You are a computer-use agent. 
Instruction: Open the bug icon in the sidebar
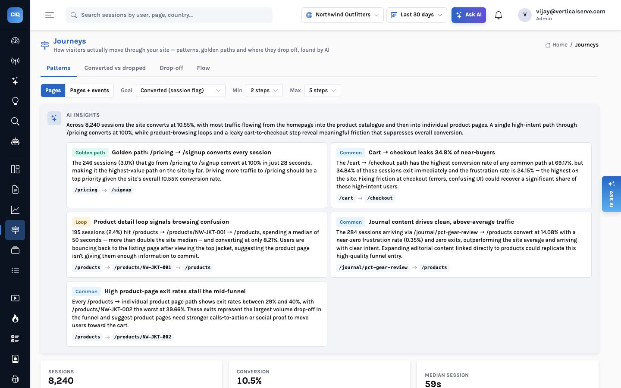point(15,379)
